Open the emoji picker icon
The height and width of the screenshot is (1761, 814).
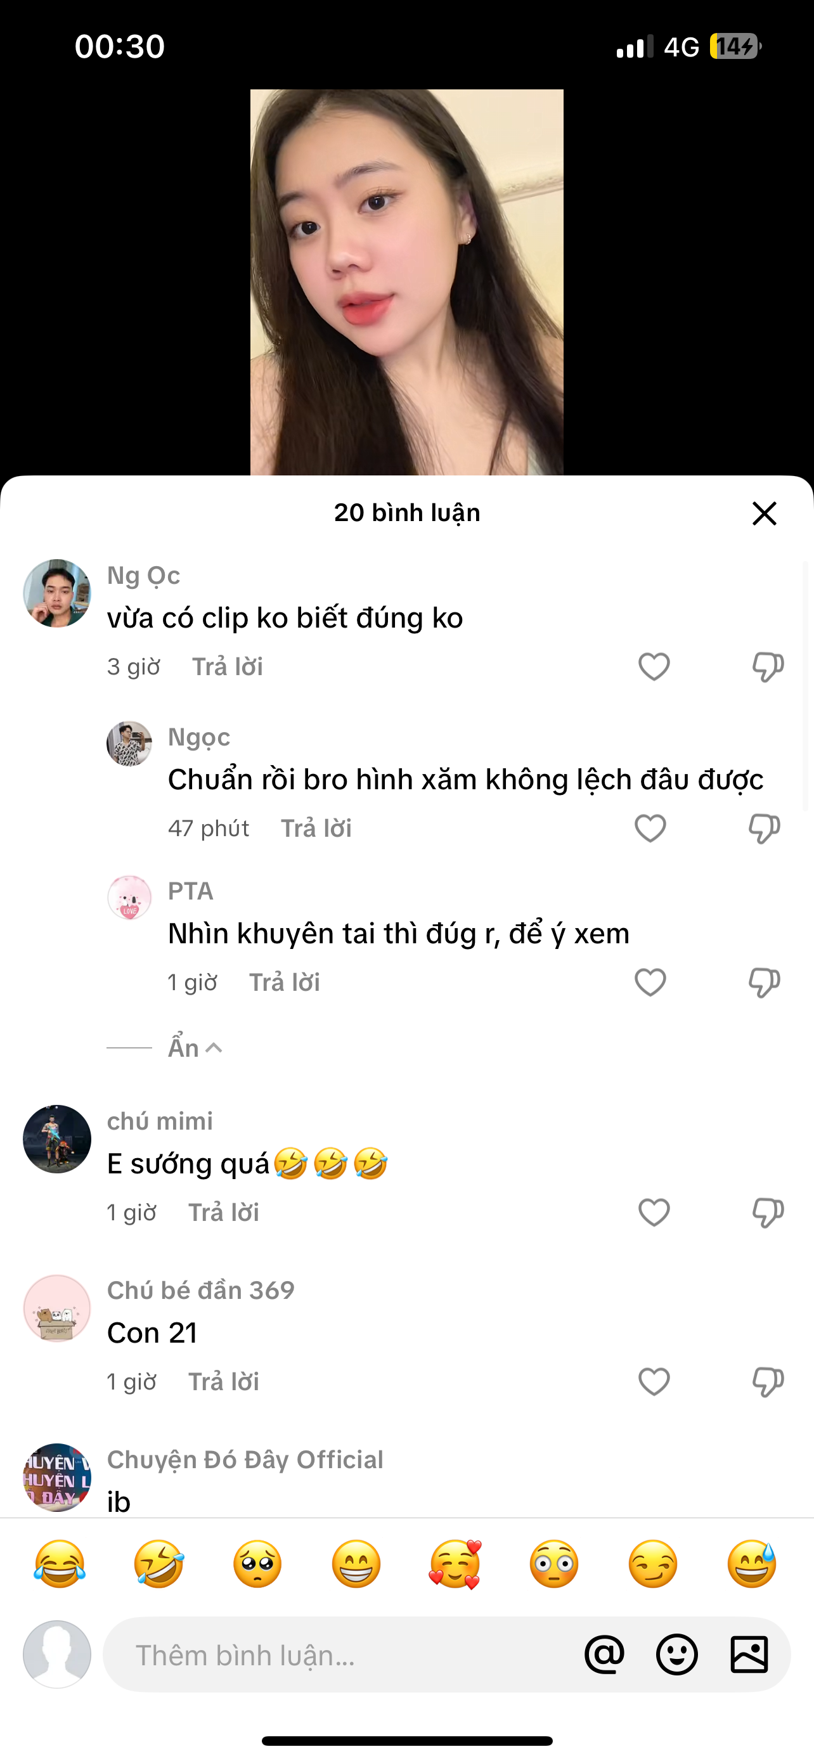pos(676,1655)
